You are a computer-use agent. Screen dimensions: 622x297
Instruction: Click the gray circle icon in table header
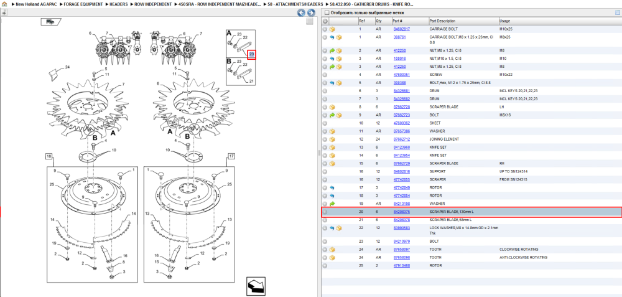325,21
